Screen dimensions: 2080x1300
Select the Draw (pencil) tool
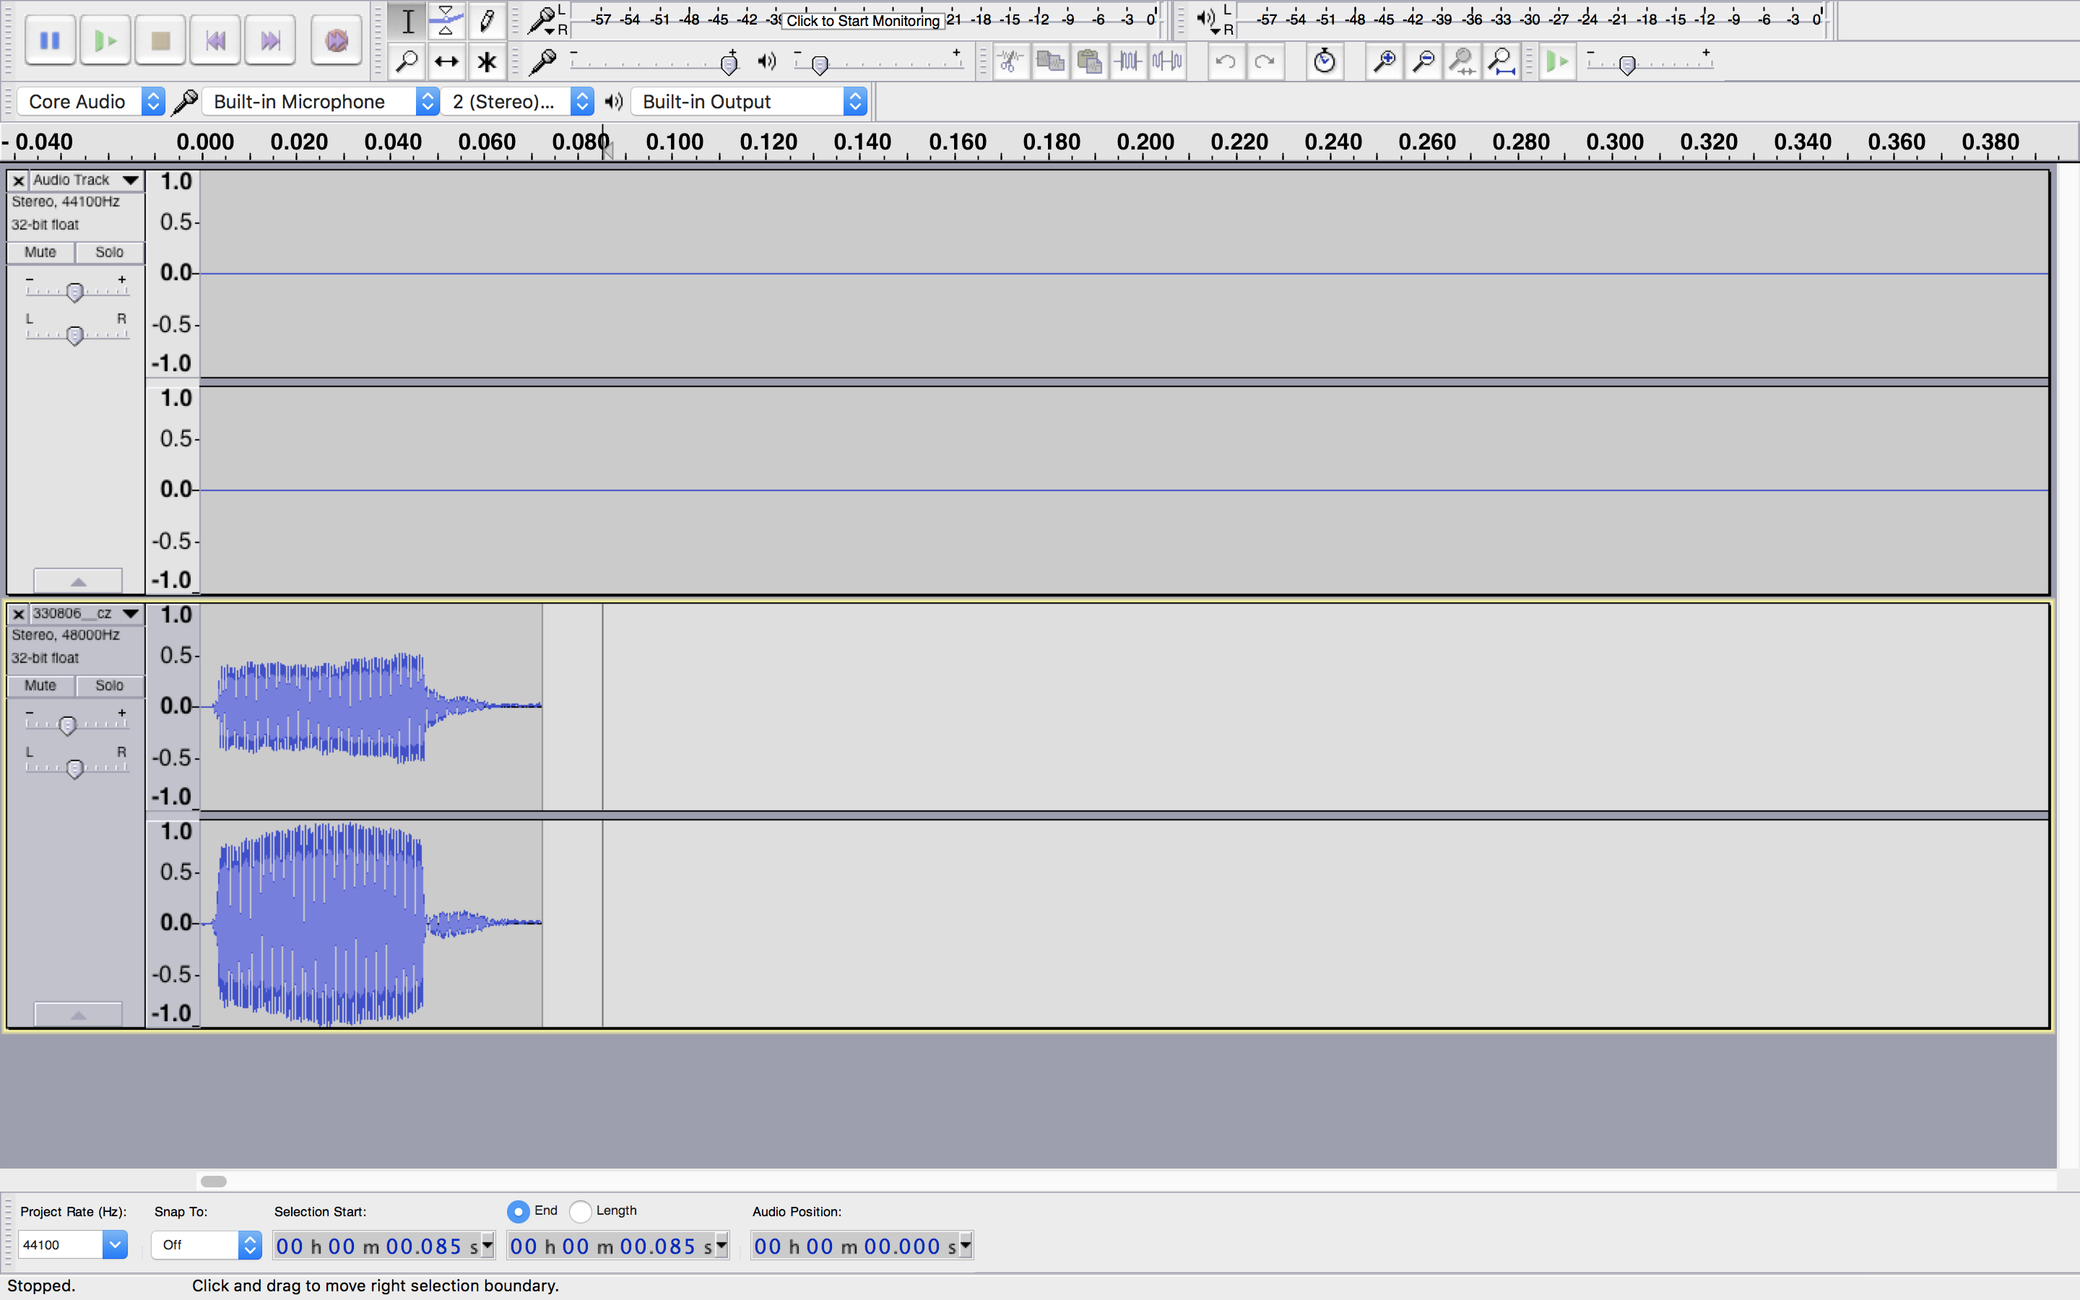487,21
